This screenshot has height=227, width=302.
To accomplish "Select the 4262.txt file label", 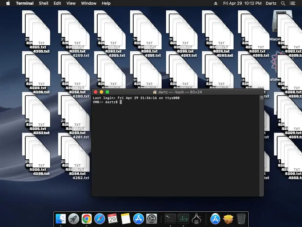I will pos(81,178).
